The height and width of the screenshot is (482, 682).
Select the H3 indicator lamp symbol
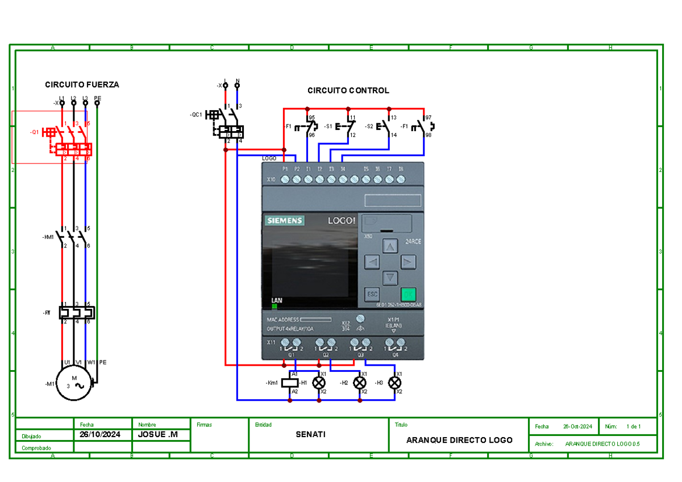coord(394,383)
